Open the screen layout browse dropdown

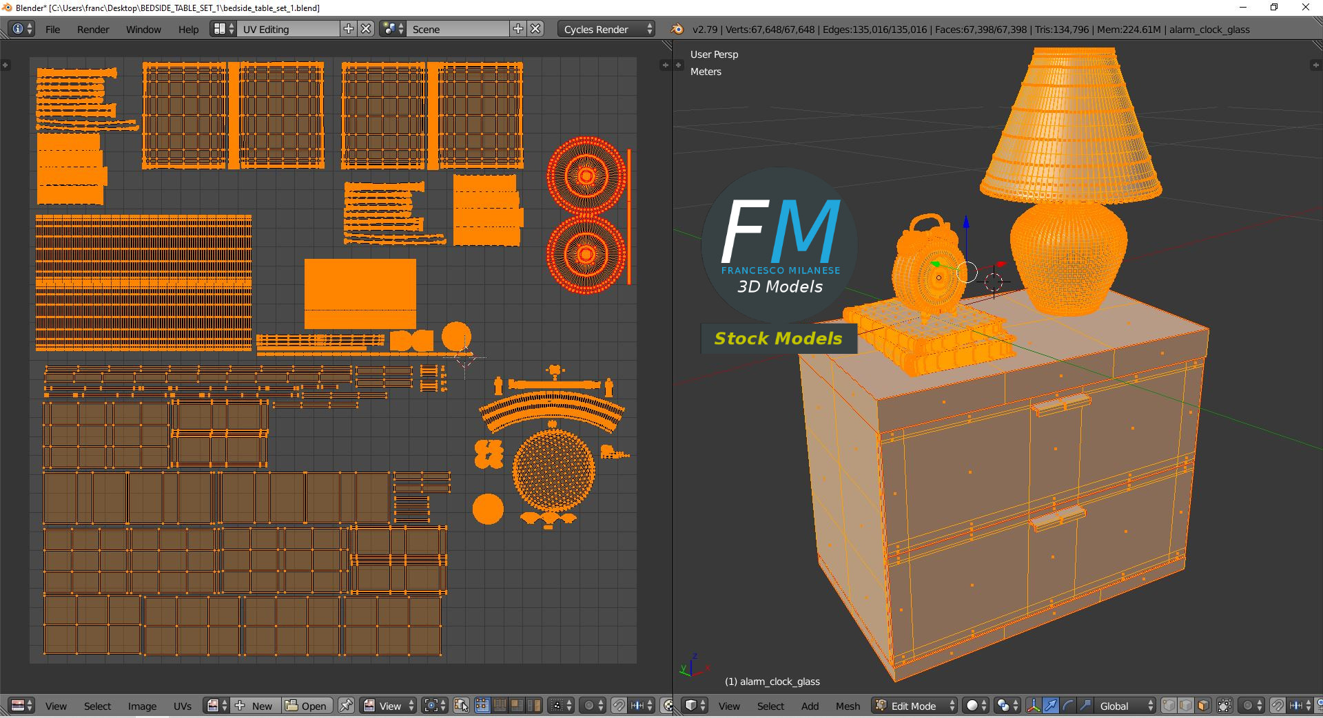click(x=223, y=29)
